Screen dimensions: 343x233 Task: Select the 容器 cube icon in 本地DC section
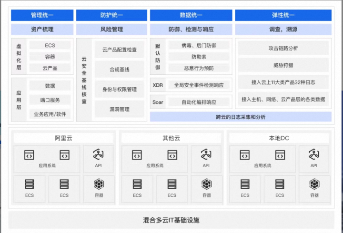click(314, 184)
